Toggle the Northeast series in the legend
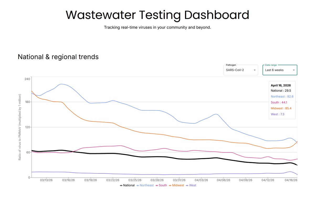This screenshot has width=315, height=197. (x=145, y=185)
